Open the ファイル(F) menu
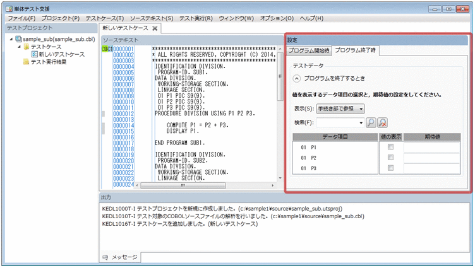 [21, 18]
